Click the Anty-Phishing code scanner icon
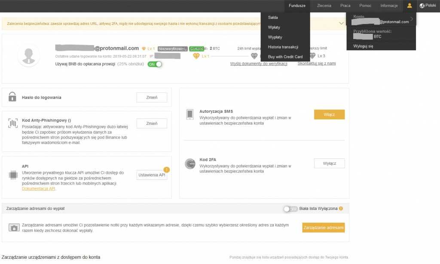440x264 pixels. [12, 124]
